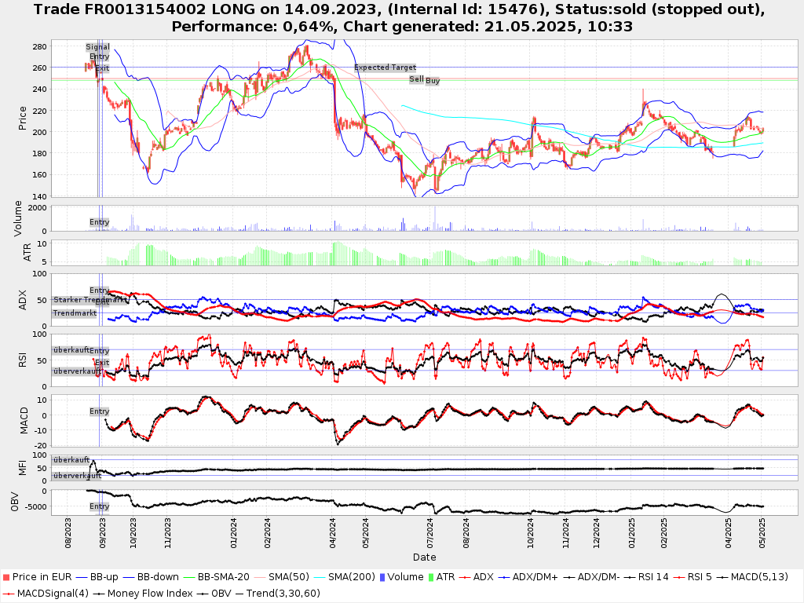Click the Sell annotation on price chart
Screen dimensions: 804x603
pos(416,79)
